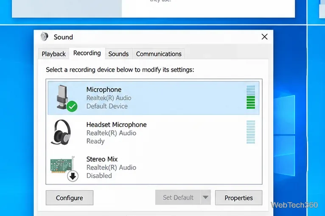Click the Microphone device icon
The width and height of the screenshot is (325, 216).
pyautogui.click(x=63, y=97)
